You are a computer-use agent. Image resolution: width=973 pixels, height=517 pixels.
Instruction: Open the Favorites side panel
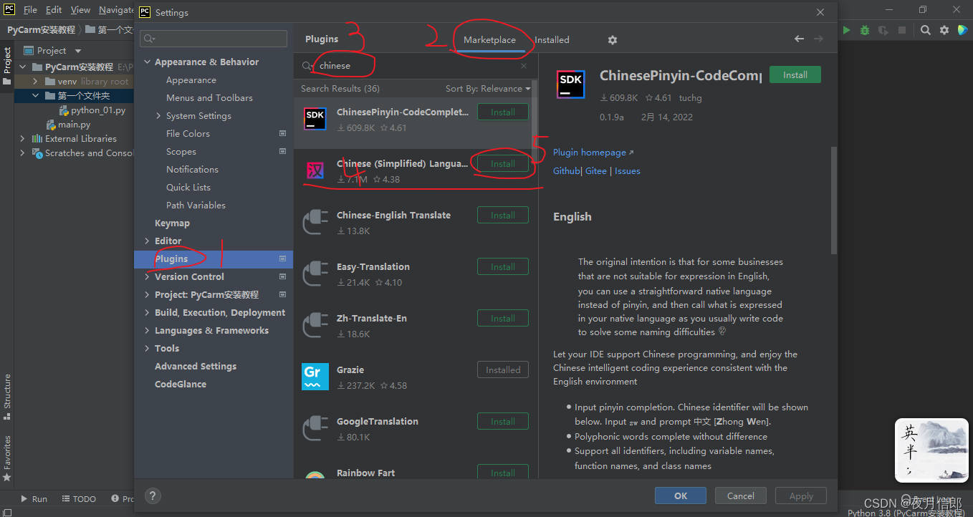coord(7,458)
